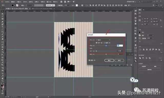Select the Line Segment tool

3,29
